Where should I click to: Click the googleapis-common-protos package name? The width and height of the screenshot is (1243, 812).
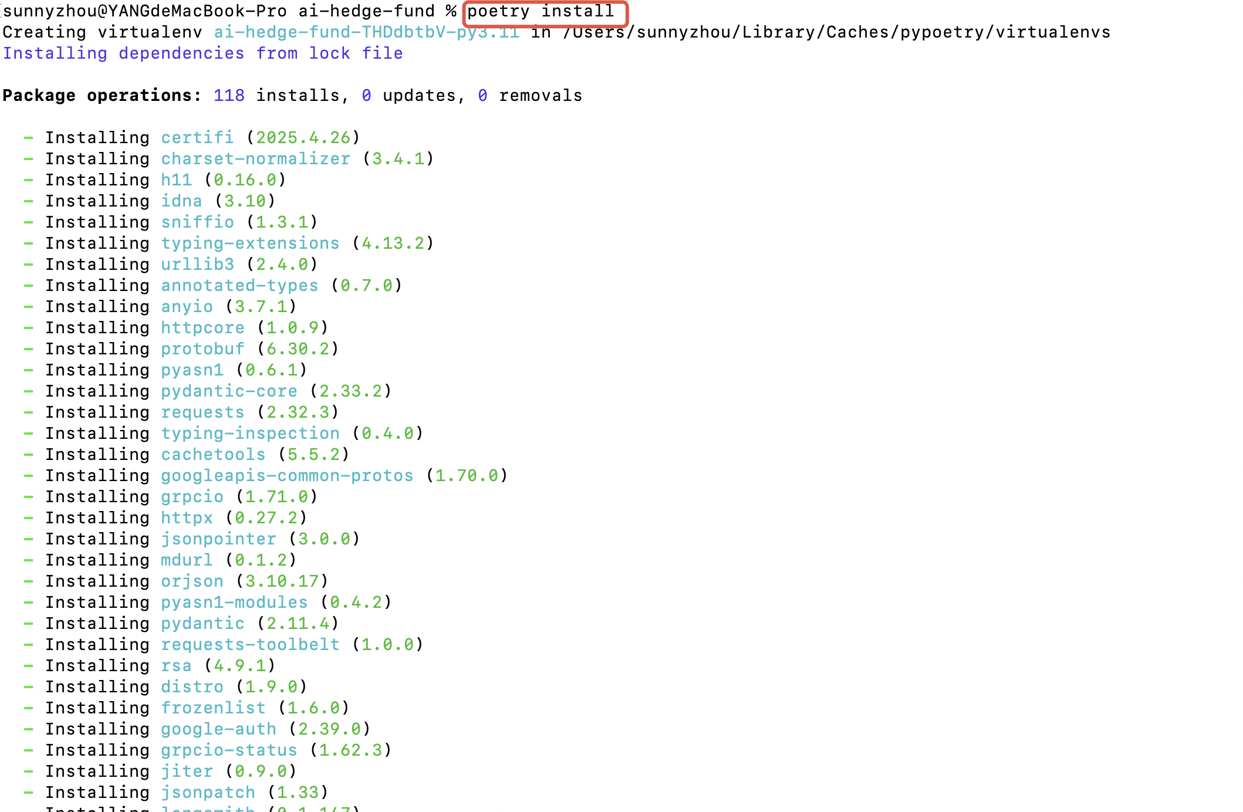287,476
